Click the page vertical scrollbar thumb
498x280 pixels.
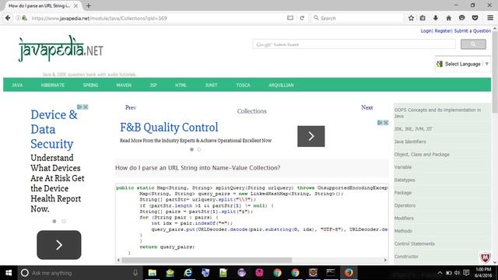point(495,72)
